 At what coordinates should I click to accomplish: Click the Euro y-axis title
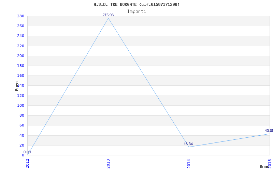click(17, 86)
